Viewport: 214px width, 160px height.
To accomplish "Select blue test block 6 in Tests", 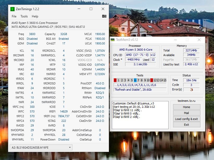I will click(x=135, y=80).
